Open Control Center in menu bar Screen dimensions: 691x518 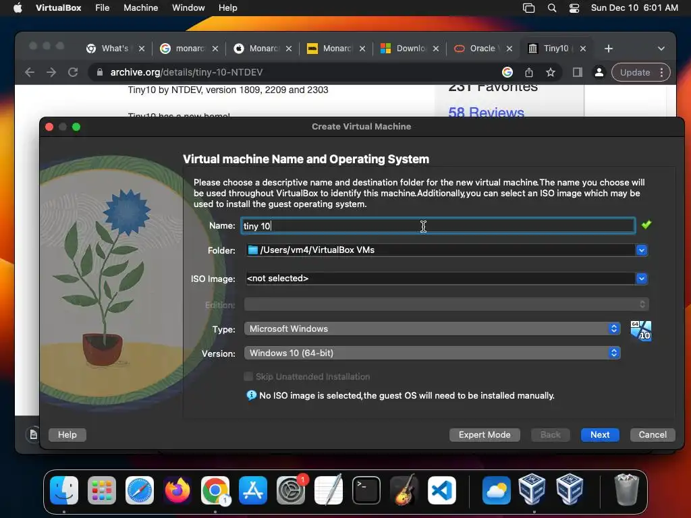click(574, 7)
